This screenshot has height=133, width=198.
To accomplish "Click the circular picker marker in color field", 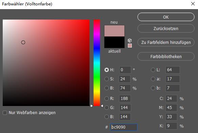I will 23,42.
